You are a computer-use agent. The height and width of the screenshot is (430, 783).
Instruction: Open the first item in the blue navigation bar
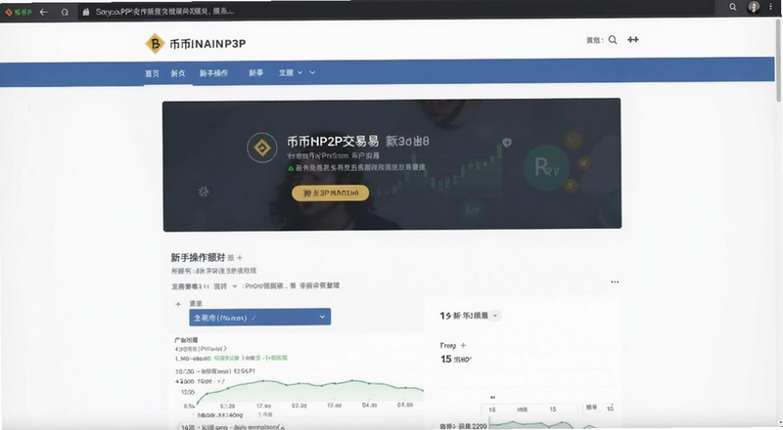click(152, 73)
